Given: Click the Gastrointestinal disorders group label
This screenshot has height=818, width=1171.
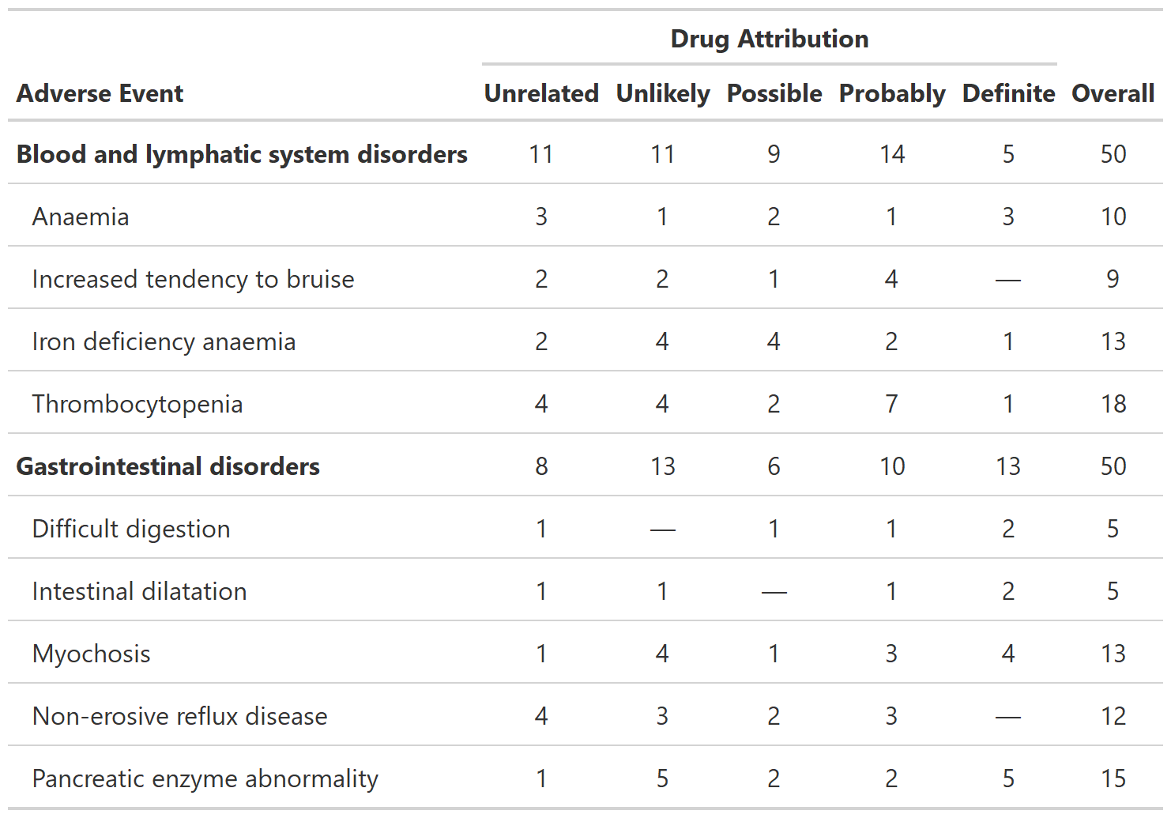Looking at the screenshot, I should tap(168, 466).
